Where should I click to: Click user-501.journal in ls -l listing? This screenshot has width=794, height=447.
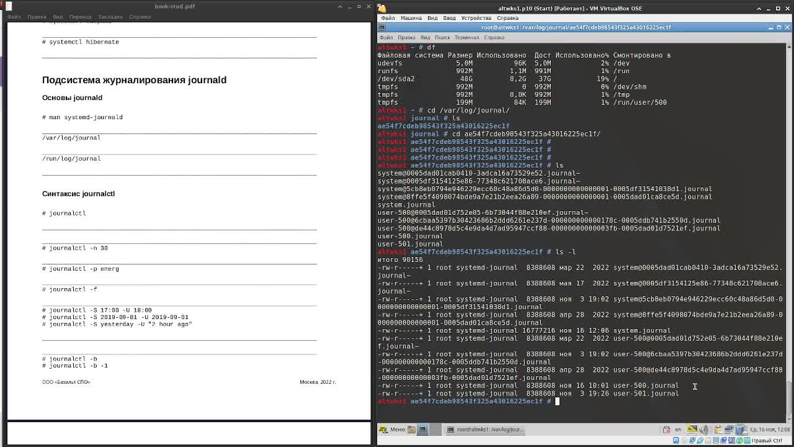[x=646, y=394]
